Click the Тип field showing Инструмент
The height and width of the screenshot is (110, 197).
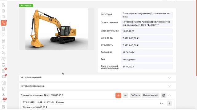pos(147,60)
